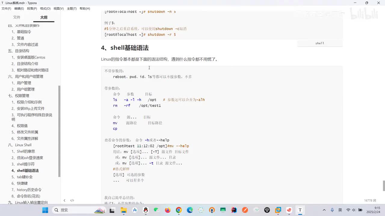Select 3、文件内容过滤 in outline

(x=25, y=44)
